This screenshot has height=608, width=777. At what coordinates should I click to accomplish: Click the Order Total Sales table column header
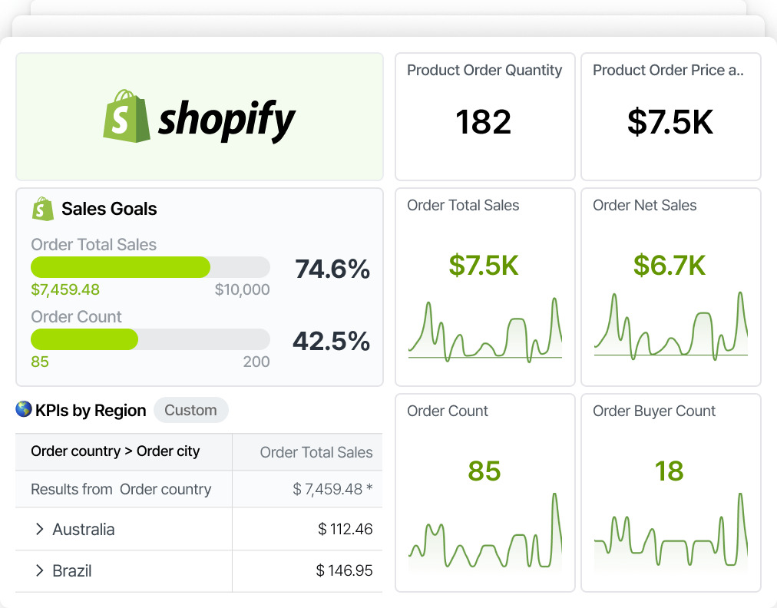(308, 452)
